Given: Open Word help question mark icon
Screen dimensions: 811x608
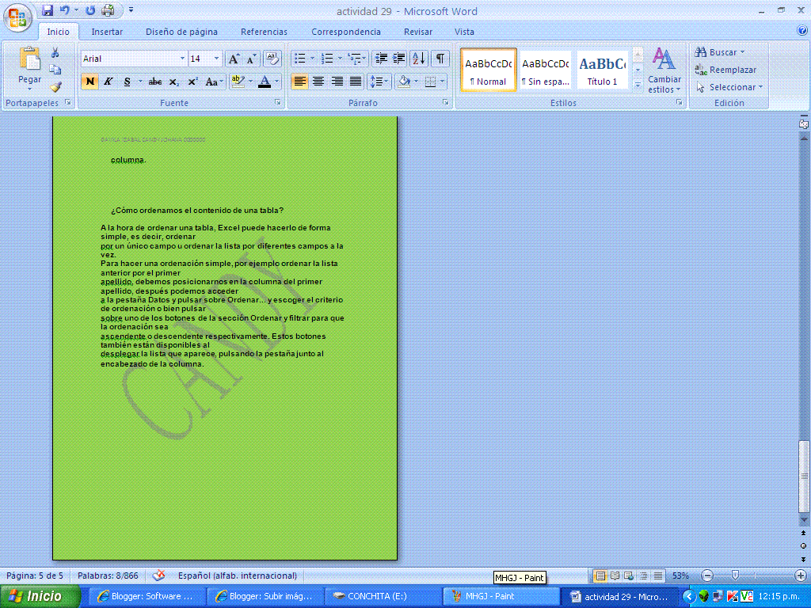Looking at the screenshot, I should 802,31.
